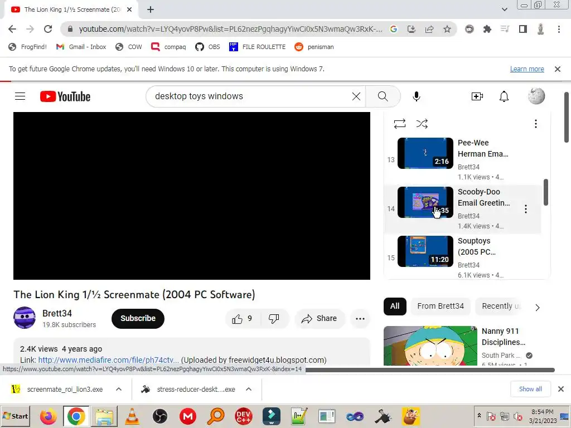This screenshot has width=571, height=428.
Task: Clear the search box with the X
Action: (x=356, y=96)
